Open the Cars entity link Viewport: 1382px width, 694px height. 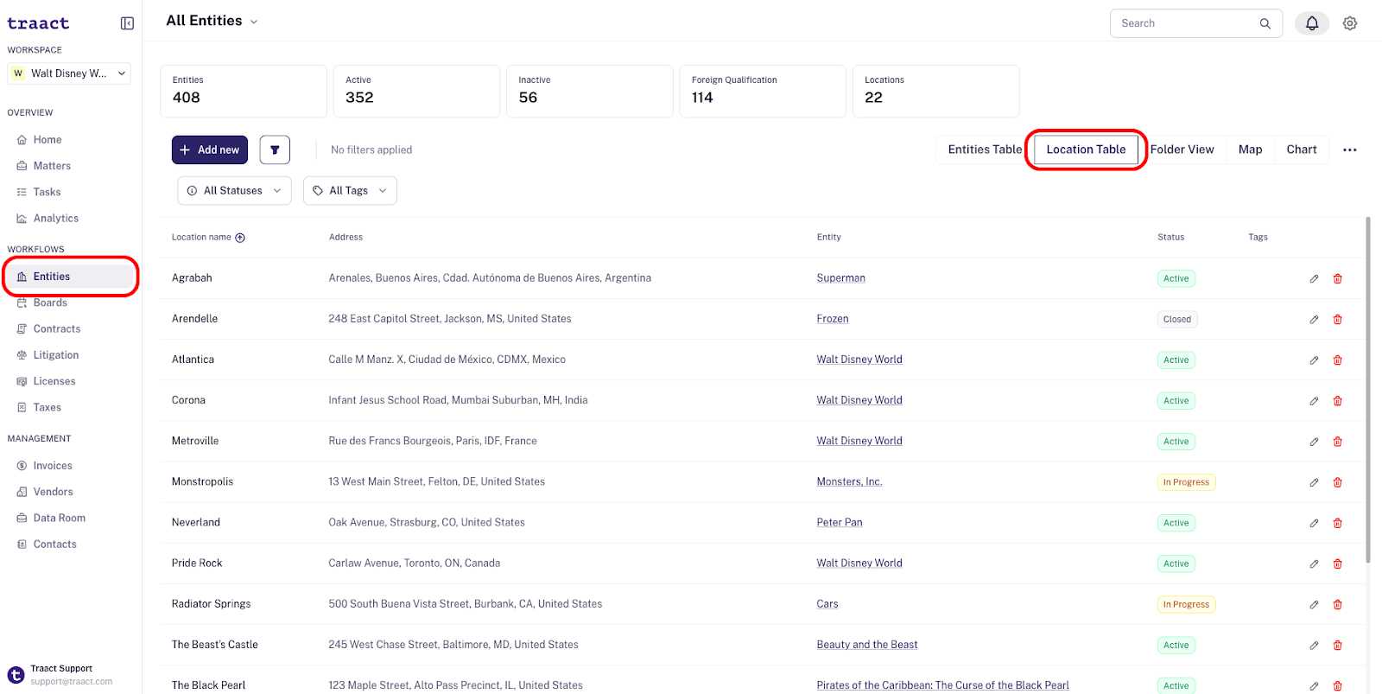(827, 604)
